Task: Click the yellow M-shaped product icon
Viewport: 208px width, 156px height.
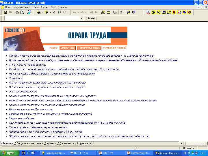Action: click(x=159, y=12)
